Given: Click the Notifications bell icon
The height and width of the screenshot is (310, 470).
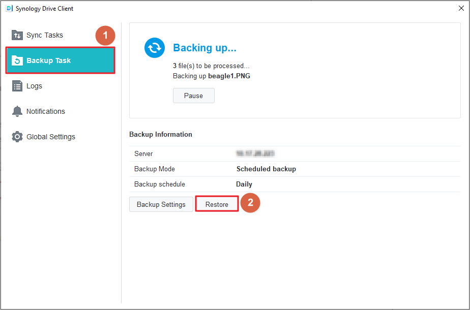Looking at the screenshot, I should click(x=17, y=111).
